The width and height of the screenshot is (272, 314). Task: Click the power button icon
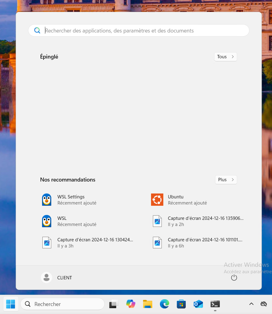point(234,278)
